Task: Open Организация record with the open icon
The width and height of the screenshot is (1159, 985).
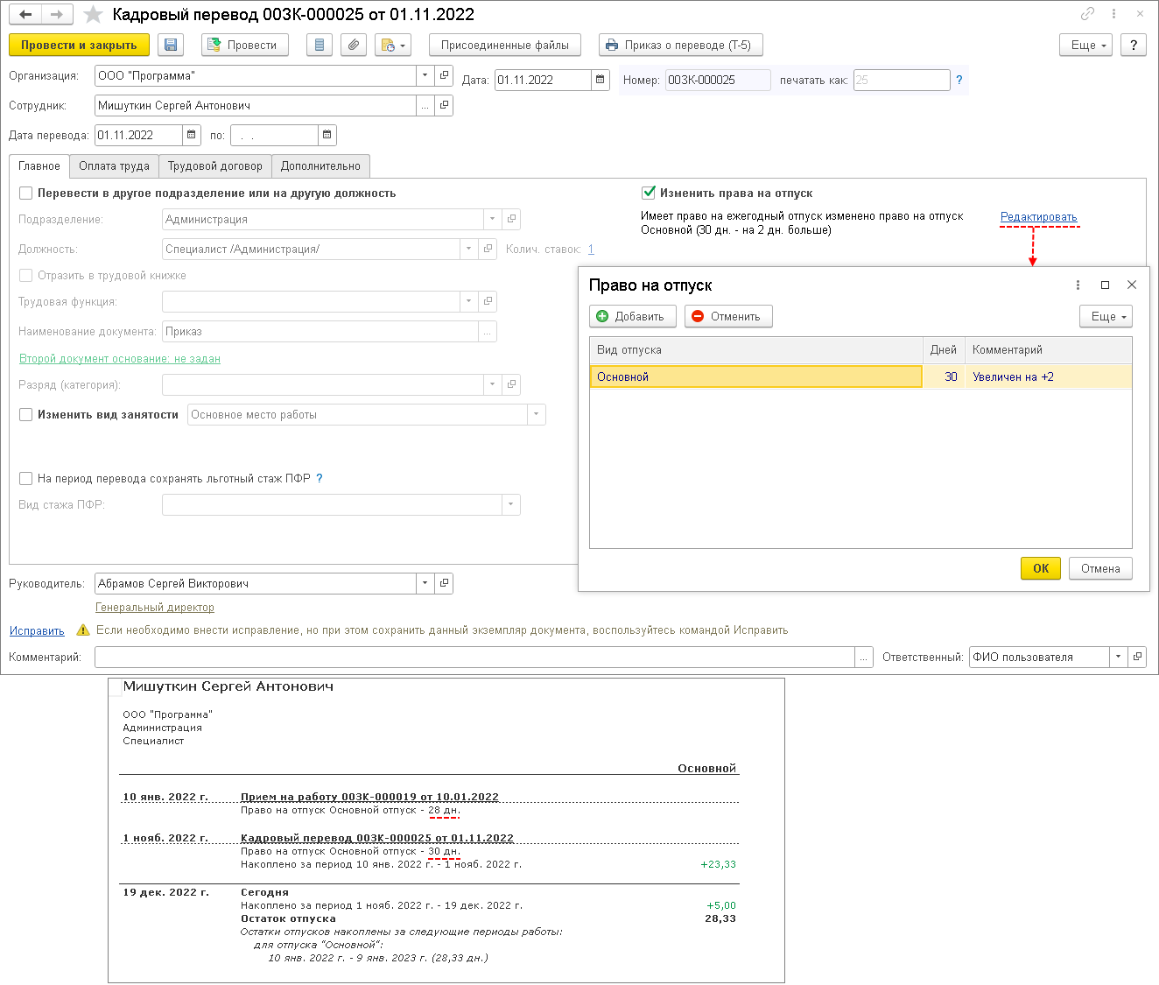Action: coord(444,75)
